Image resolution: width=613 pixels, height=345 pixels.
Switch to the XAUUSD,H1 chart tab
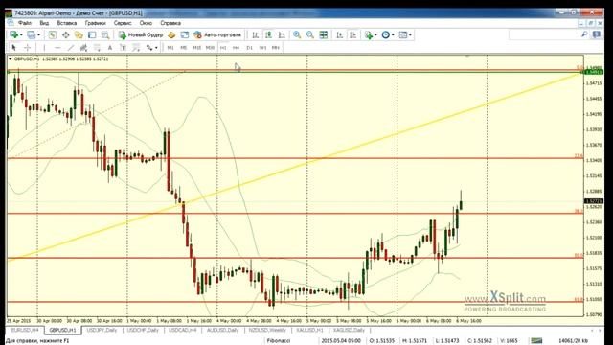pyautogui.click(x=309, y=330)
